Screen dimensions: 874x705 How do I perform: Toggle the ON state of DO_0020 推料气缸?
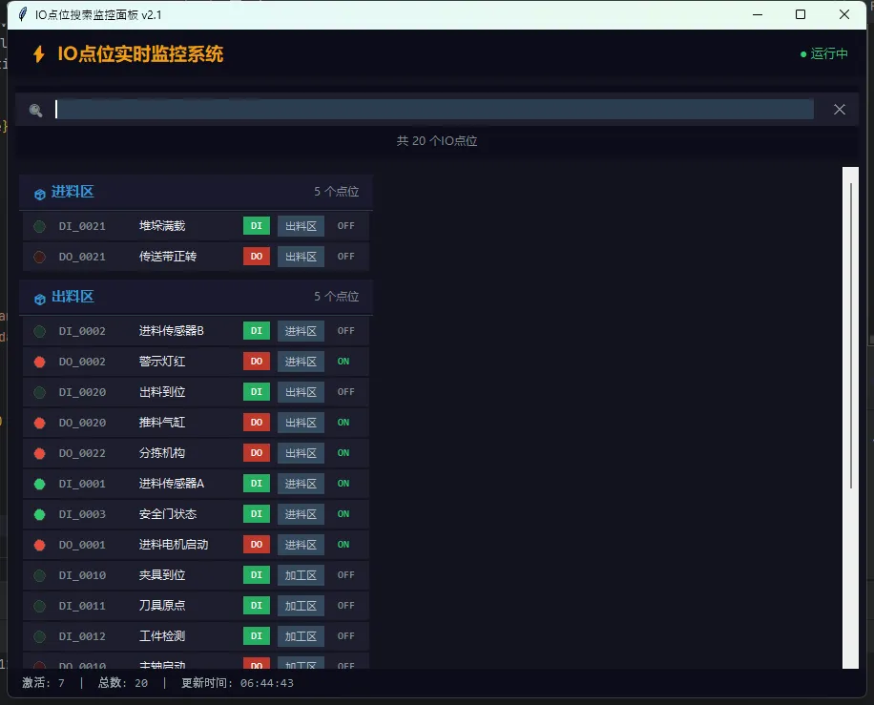343,423
